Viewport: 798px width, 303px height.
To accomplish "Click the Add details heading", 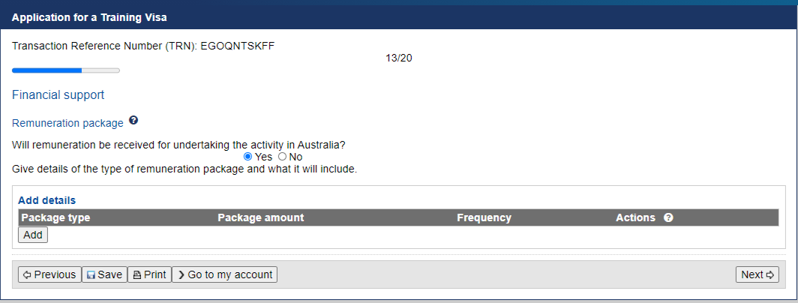I will point(46,200).
